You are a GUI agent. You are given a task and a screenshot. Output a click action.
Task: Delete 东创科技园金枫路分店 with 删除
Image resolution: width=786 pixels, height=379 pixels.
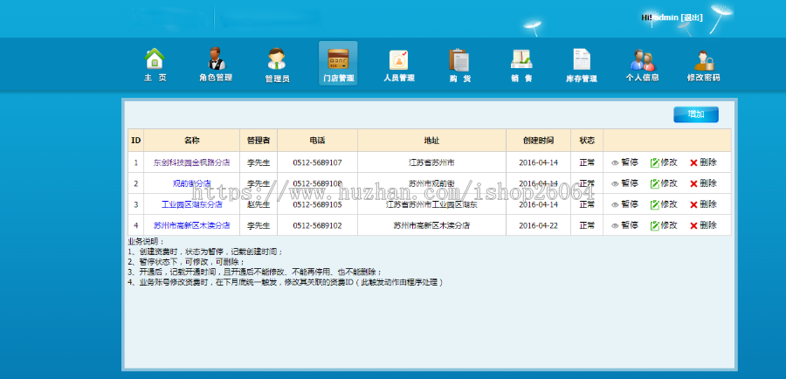[703, 162]
